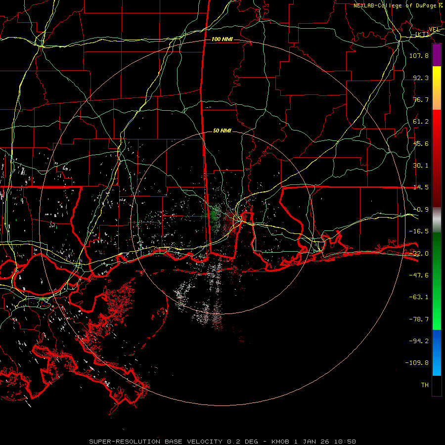This screenshot has height=445, width=445.
Task: Click the bright green segment of the color bar
Action: pos(437,312)
